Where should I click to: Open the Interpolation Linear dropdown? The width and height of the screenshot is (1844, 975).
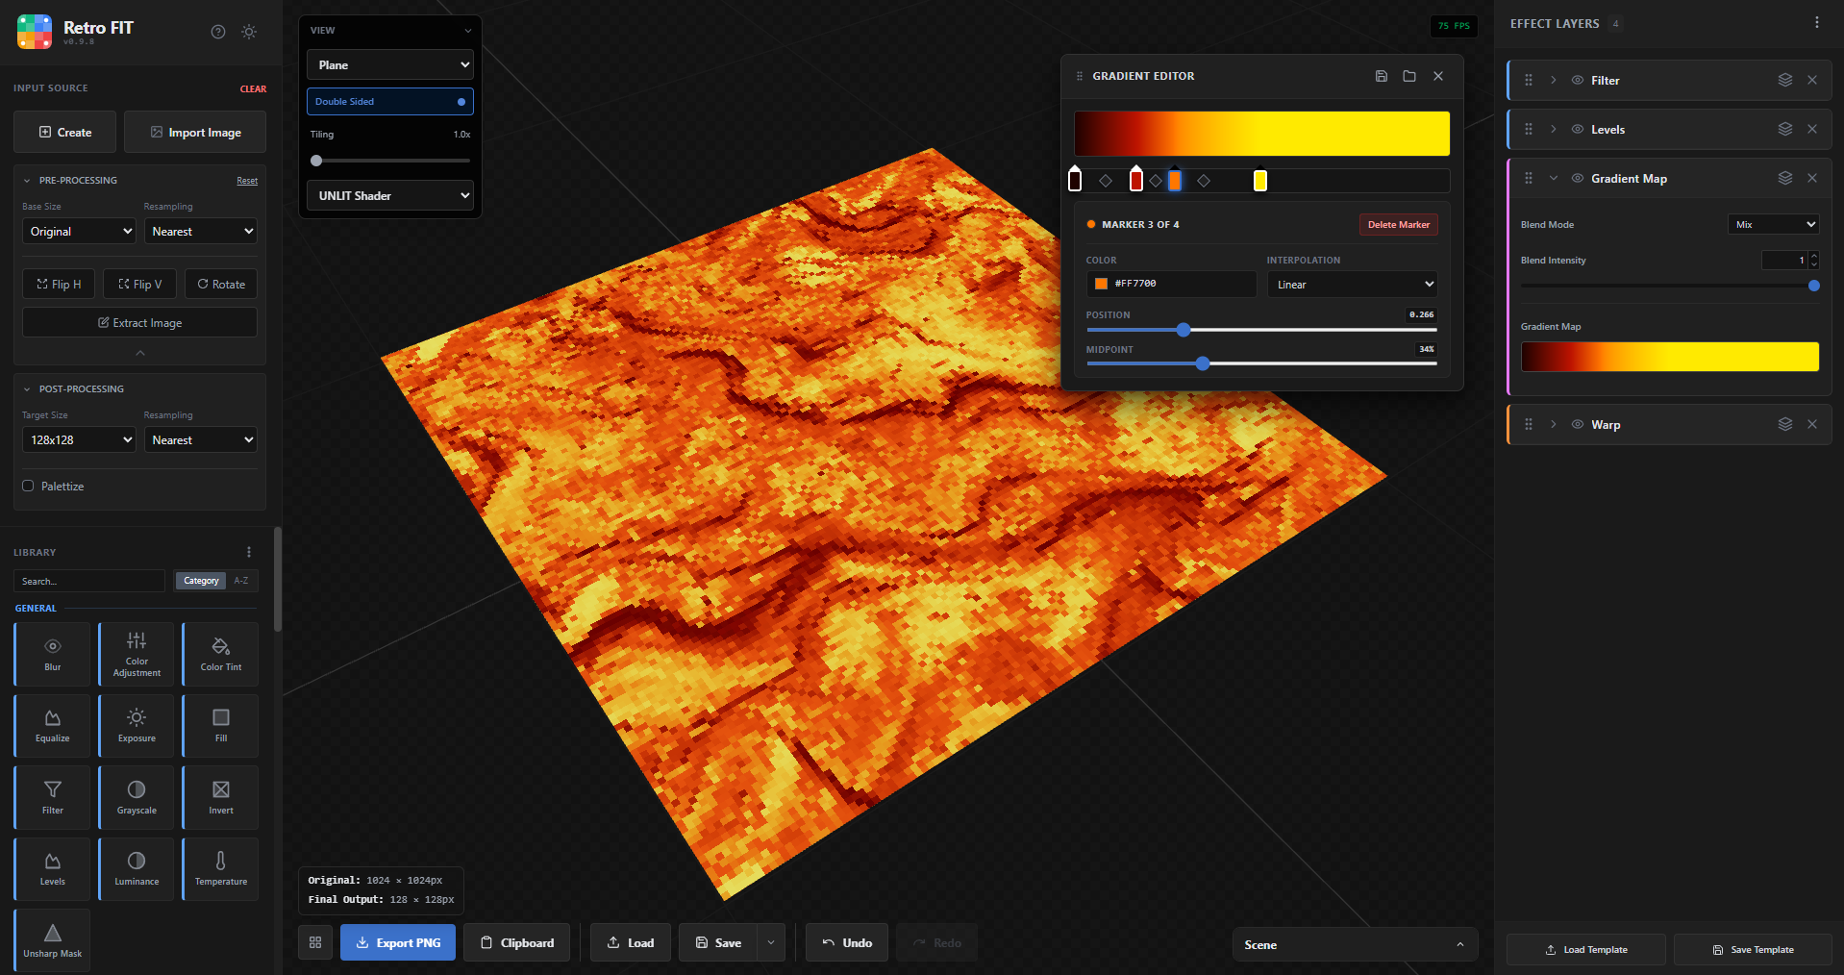[1353, 285]
